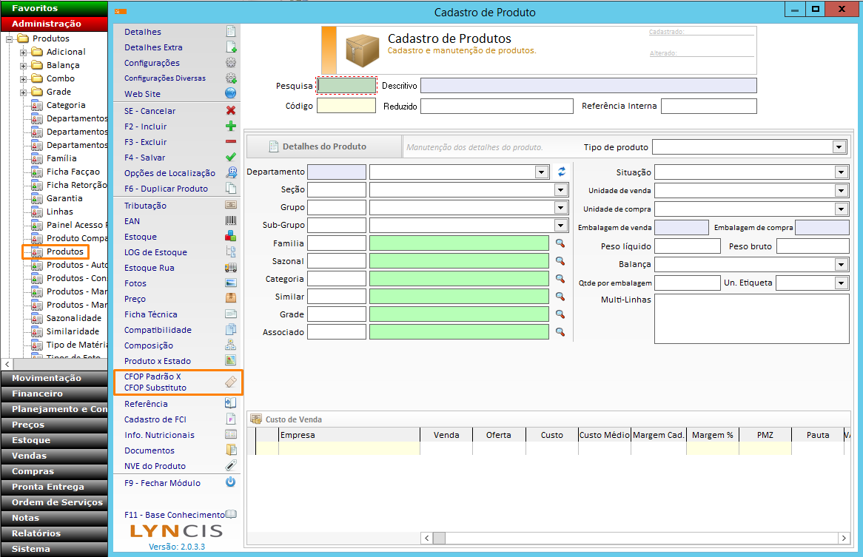Click the power icon for F9 - Fechar Módulo
Viewport: 863px width, 557px height.
point(230,482)
